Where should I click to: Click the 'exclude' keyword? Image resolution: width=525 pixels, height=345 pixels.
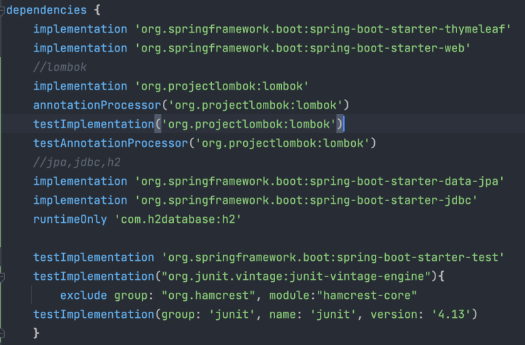84,295
